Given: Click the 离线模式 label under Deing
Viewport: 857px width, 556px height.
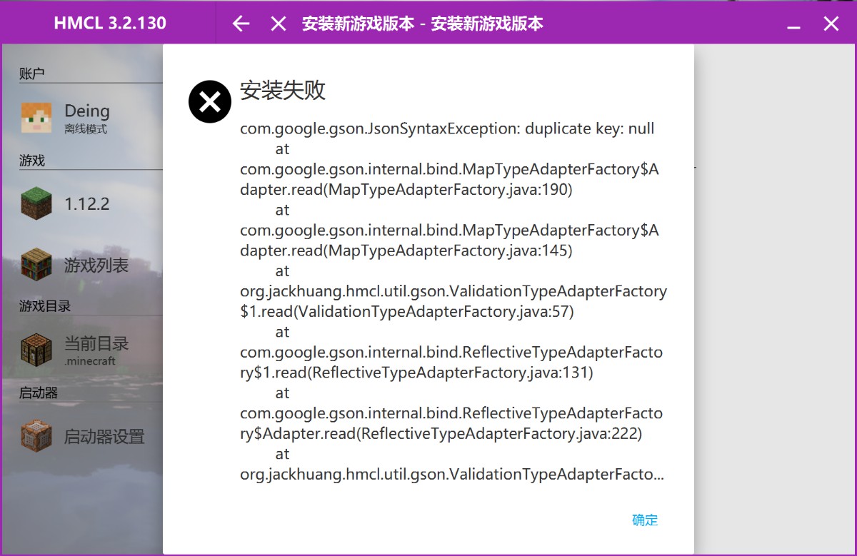Looking at the screenshot, I should click(x=85, y=129).
